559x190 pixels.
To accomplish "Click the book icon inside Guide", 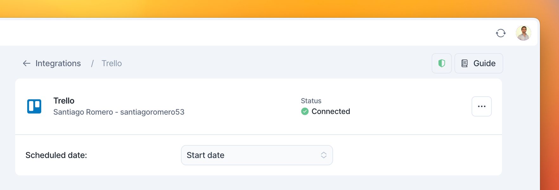I will tap(465, 63).
